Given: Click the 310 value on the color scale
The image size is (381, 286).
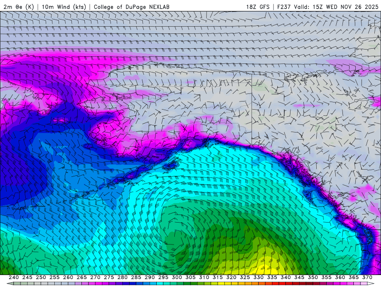Looking at the screenshot, I should click(x=204, y=277).
